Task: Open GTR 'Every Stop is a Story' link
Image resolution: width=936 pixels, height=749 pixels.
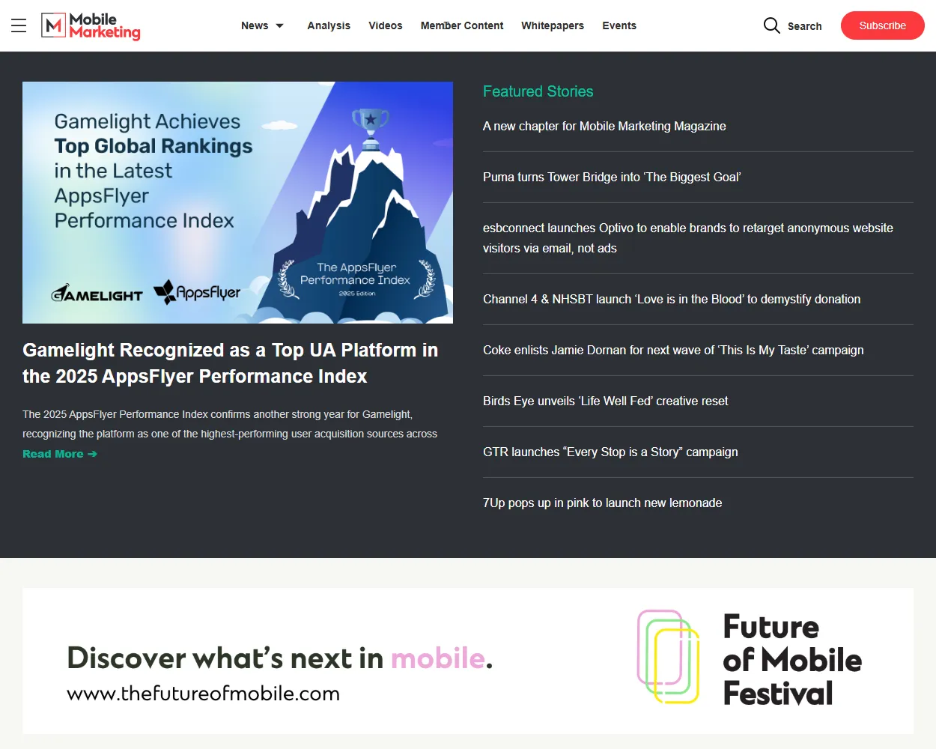Action: coord(610,452)
